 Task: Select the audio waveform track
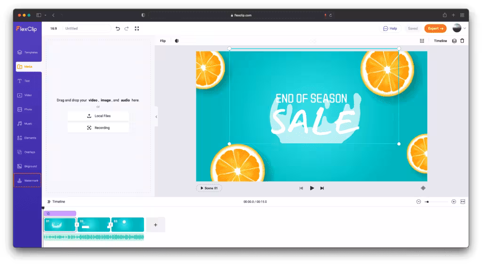coord(94,237)
